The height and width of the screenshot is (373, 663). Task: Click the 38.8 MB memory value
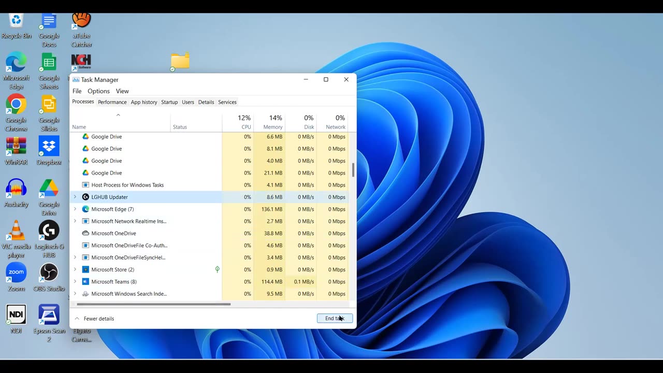pyautogui.click(x=273, y=233)
